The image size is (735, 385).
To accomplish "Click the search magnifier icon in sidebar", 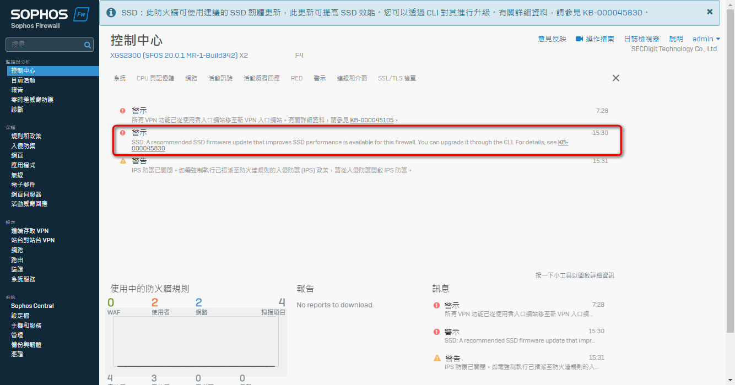I will point(87,45).
